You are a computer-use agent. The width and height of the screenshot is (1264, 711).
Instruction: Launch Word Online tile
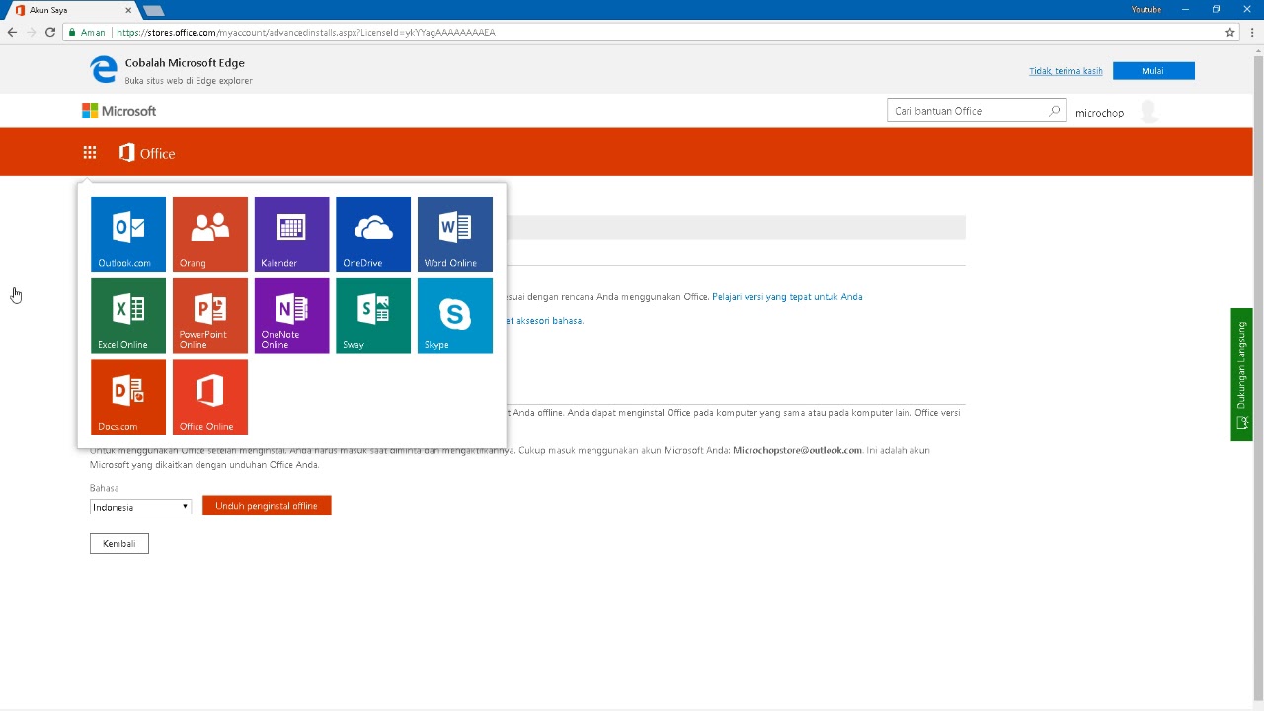point(455,233)
